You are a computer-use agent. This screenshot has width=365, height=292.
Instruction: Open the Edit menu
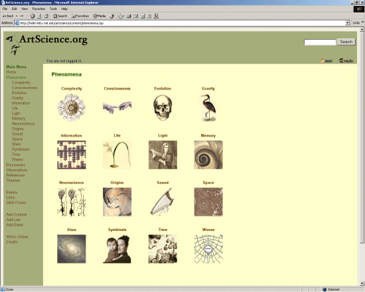(x=14, y=9)
